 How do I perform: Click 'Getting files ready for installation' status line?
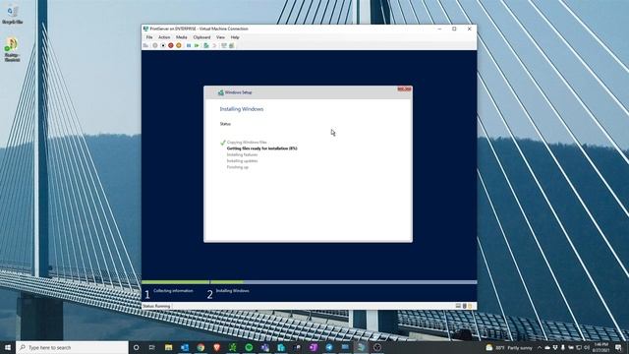pos(262,148)
